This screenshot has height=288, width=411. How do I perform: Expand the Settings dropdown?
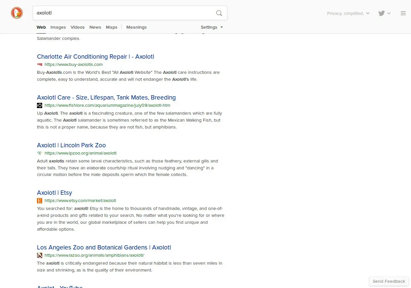[x=212, y=27]
